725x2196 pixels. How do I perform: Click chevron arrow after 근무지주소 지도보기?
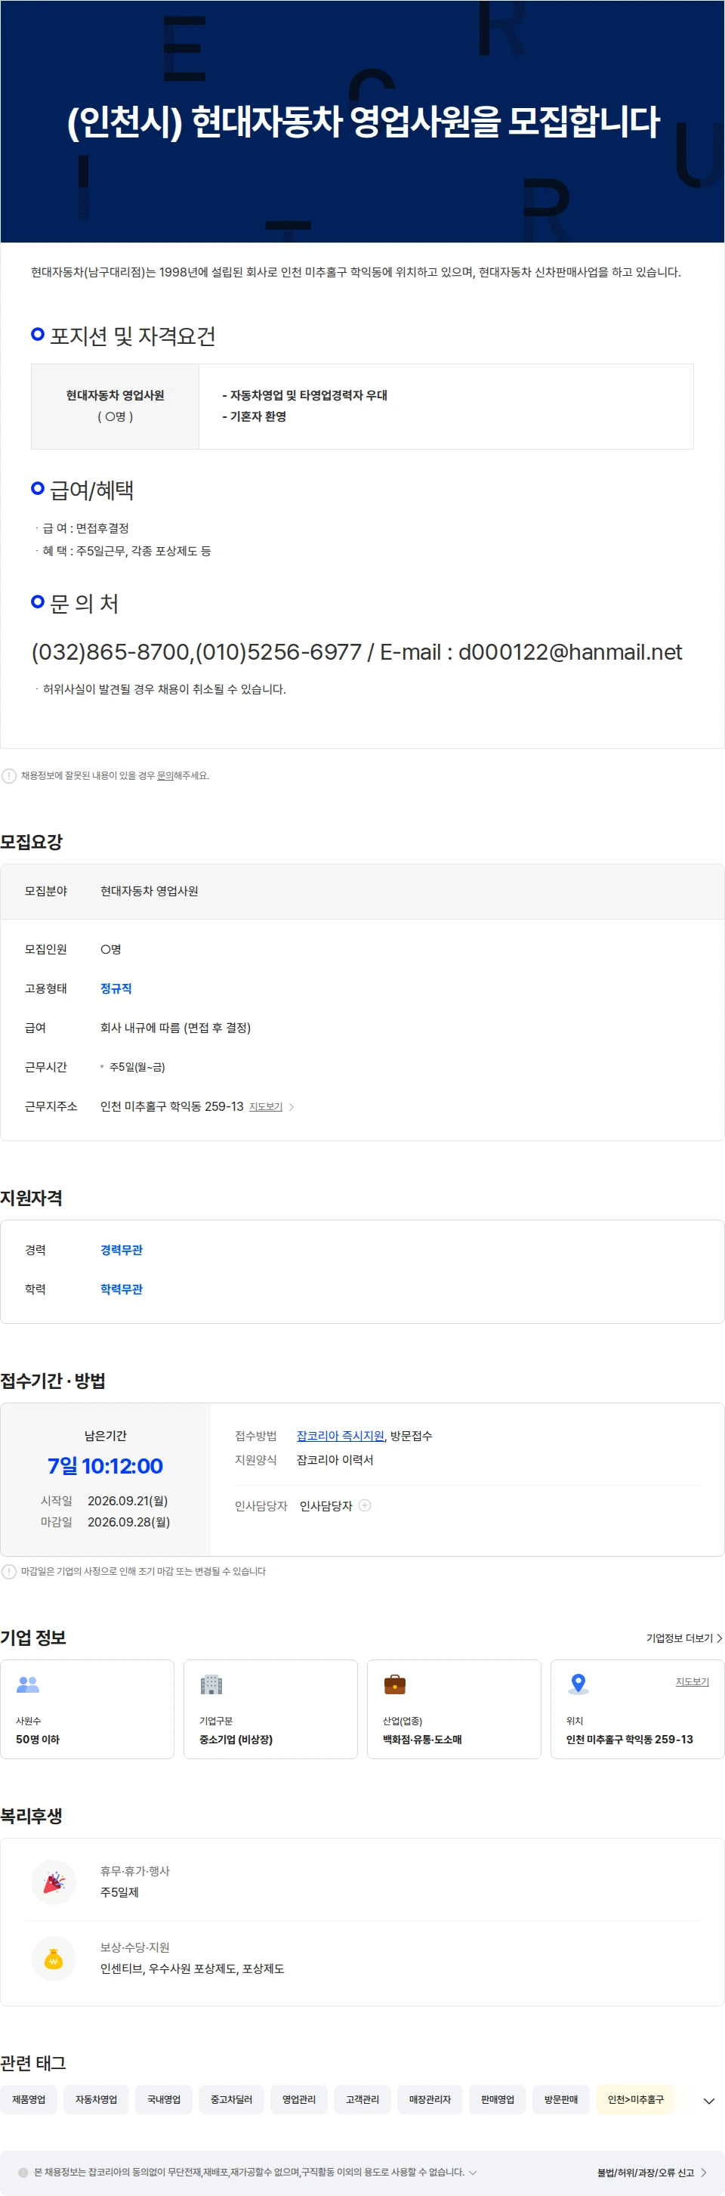click(x=292, y=1106)
